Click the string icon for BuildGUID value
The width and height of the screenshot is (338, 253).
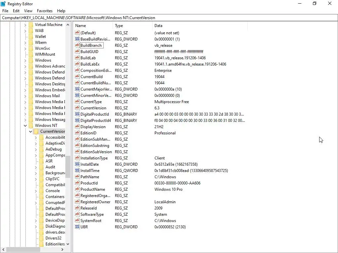click(x=77, y=51)
